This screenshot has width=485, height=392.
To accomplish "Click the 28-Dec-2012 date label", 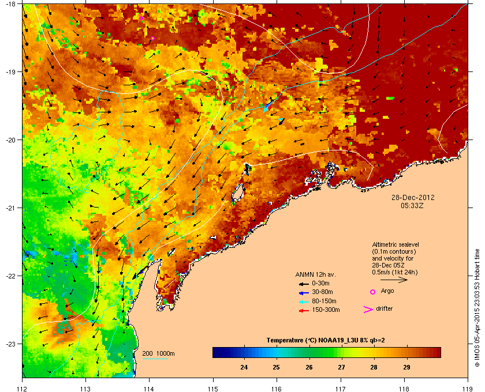I will click(413, 197).
